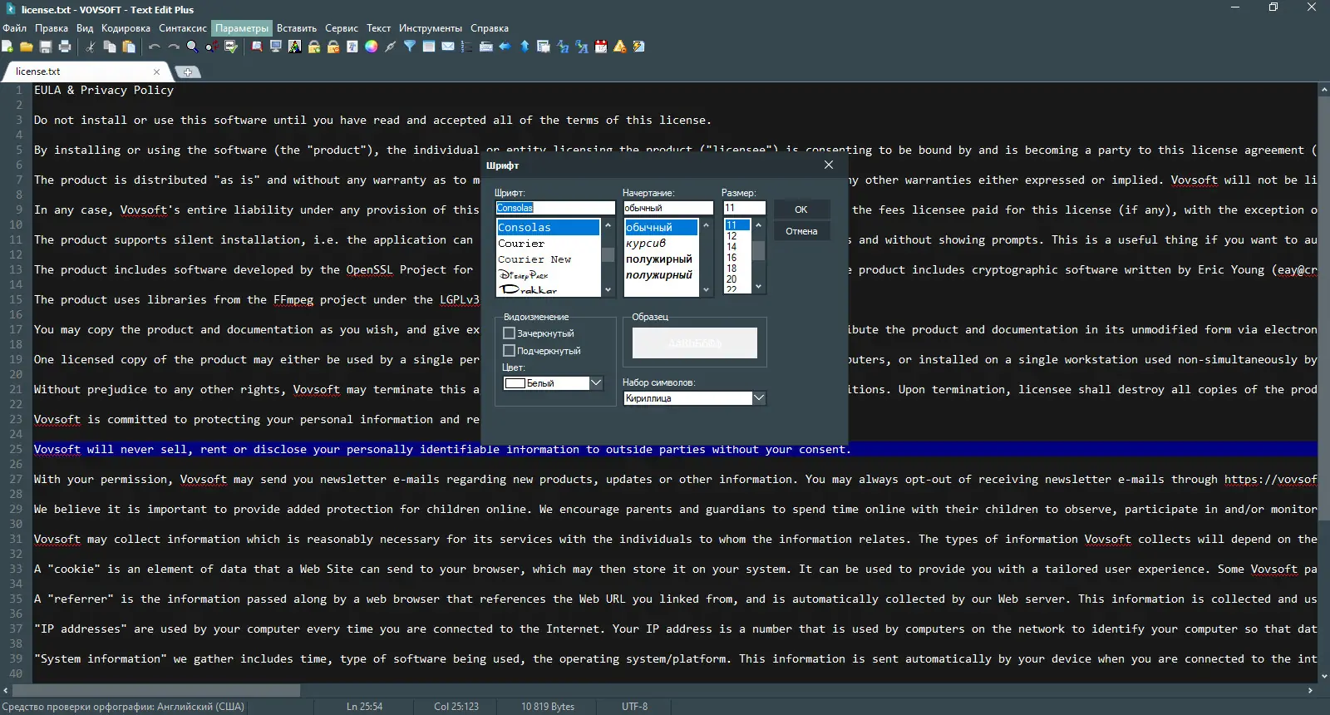Click the UTF-8 encoding in the status bar

tap(634, 707)
